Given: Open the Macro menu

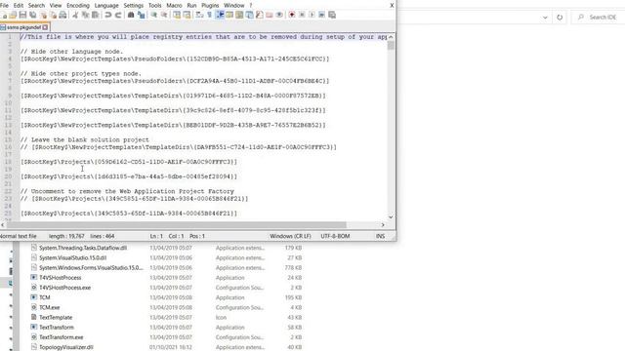Looking at the screenshot, I should (x=174, y=5).
